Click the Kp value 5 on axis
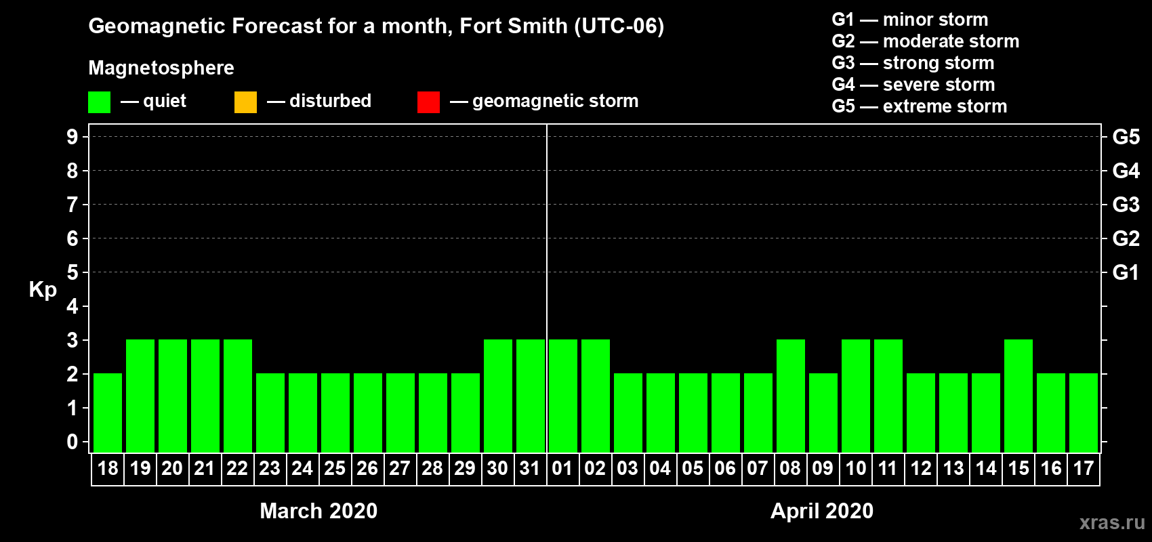 (x=73, y=272)
